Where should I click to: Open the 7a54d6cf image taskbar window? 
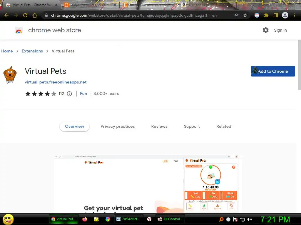[x=128, y=219]
